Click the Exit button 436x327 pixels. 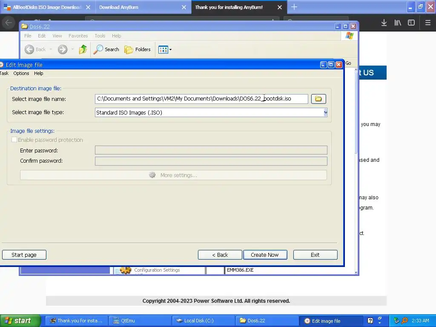(x=315, y=255)
